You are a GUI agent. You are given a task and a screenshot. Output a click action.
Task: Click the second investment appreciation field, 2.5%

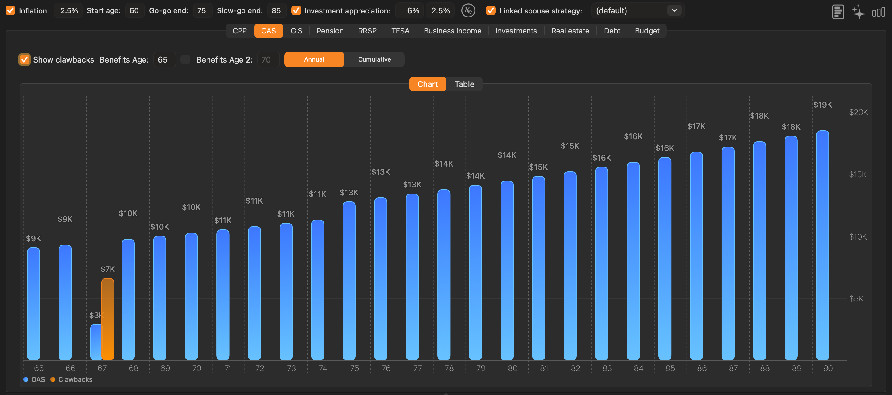[x=440, y=11]
